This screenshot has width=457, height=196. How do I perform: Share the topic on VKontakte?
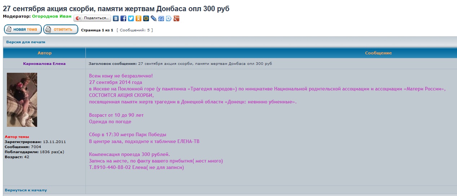pos(116,18)
